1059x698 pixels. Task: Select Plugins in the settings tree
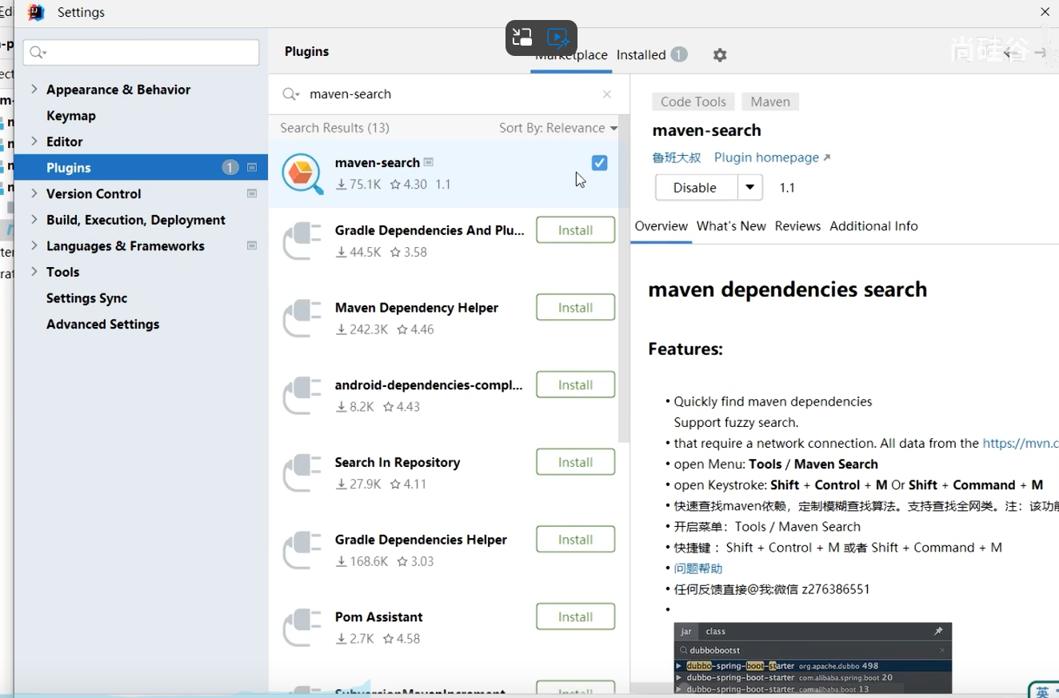coord(142,167)
